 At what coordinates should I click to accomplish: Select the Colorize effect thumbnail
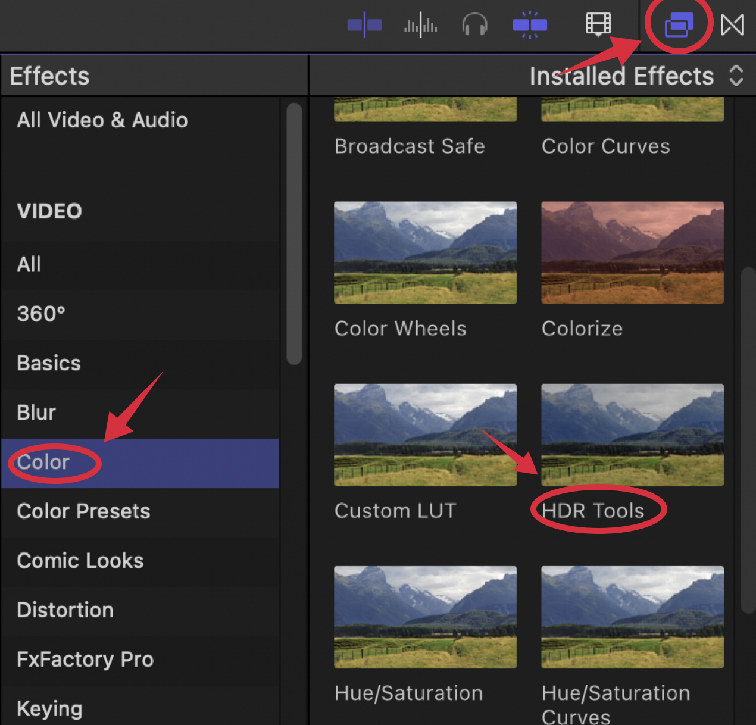(x=632, y=252)
